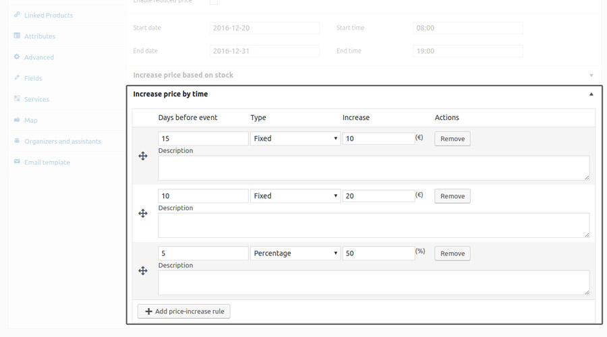Click the Attributes sidebar icon
The height and width of the screenshot is (337, 607).
tap(17, 36)
